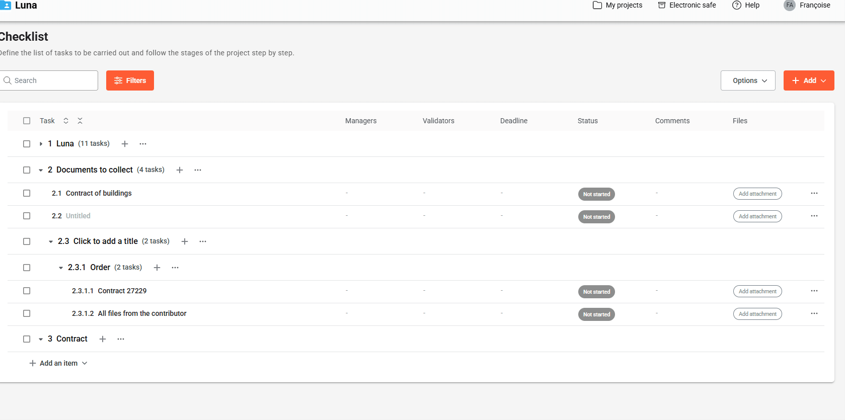Open My projects in top navigation
This screenshot has height=420, width=845.
coord(618,6)
